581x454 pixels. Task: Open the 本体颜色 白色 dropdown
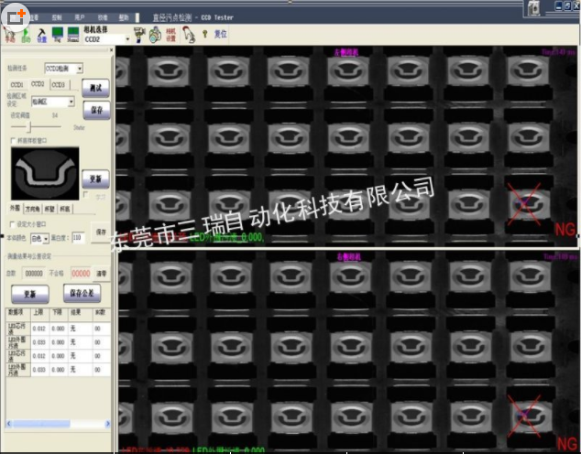click(47, 239)
